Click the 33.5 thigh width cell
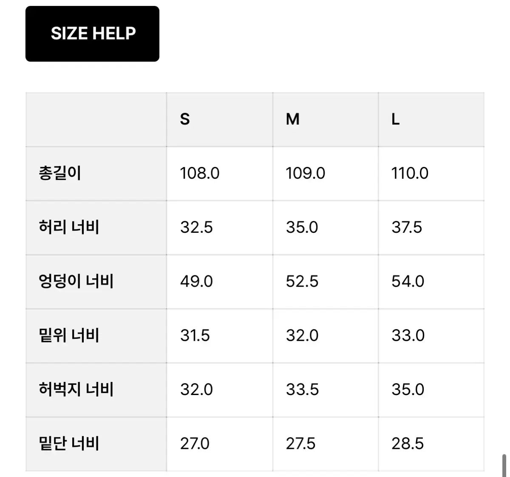This screenshot has width=510, height=477. [x=302, y=390]
